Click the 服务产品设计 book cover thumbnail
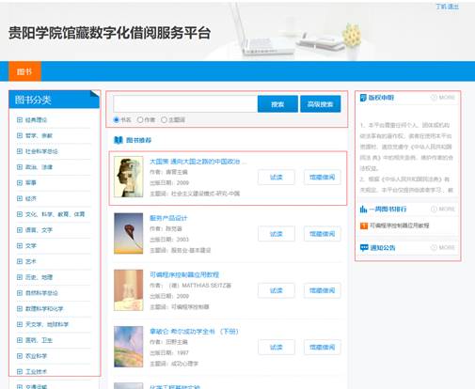Screen dimensions: 475x389 pyautogui.click(x=129, y=233)
